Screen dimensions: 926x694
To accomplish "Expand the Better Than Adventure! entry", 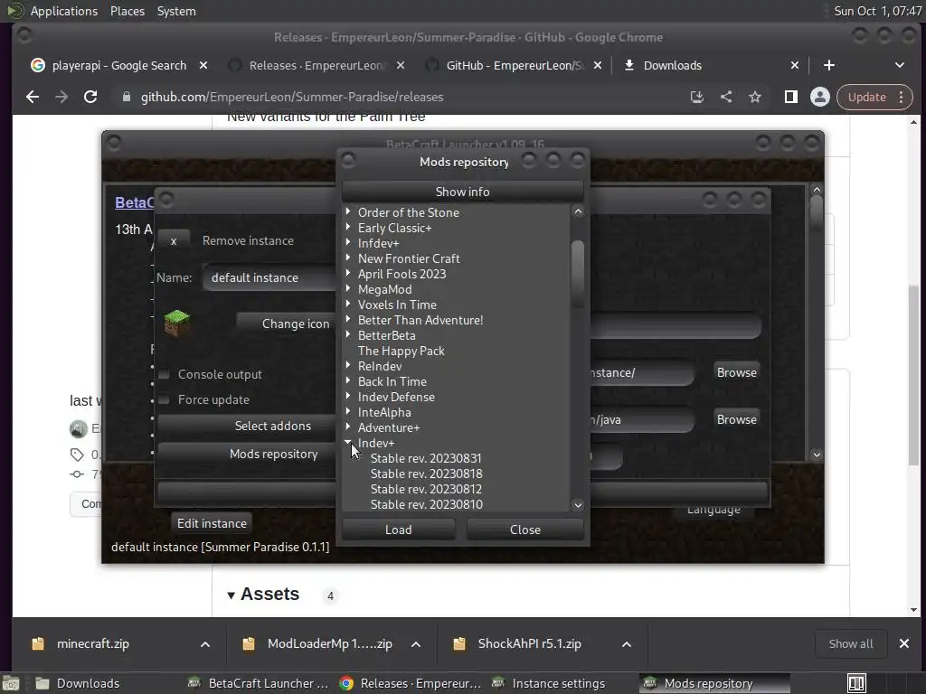I will click(x=348, y=319).
